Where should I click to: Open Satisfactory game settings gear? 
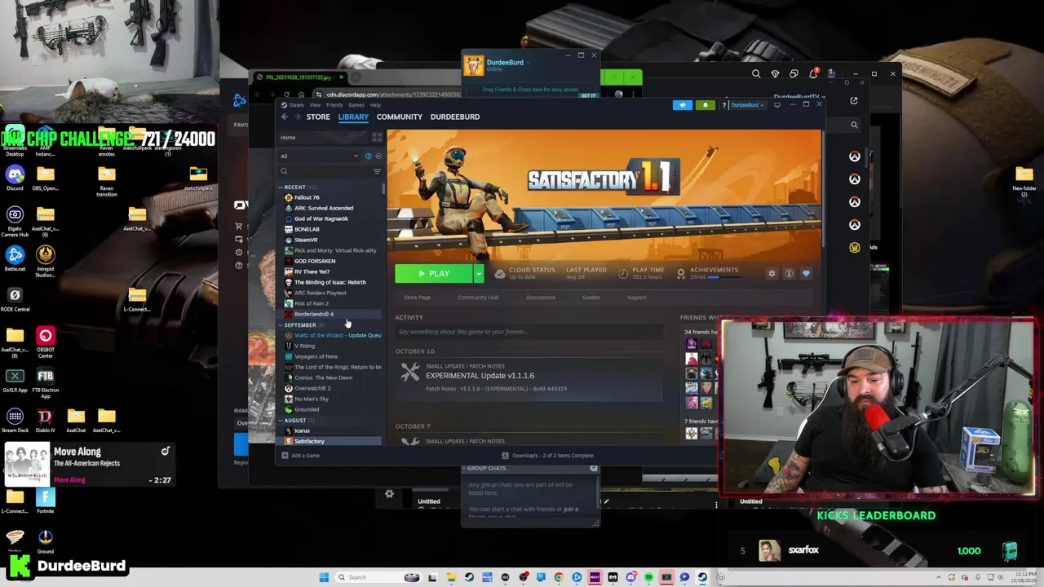click(x=772, y=274)
